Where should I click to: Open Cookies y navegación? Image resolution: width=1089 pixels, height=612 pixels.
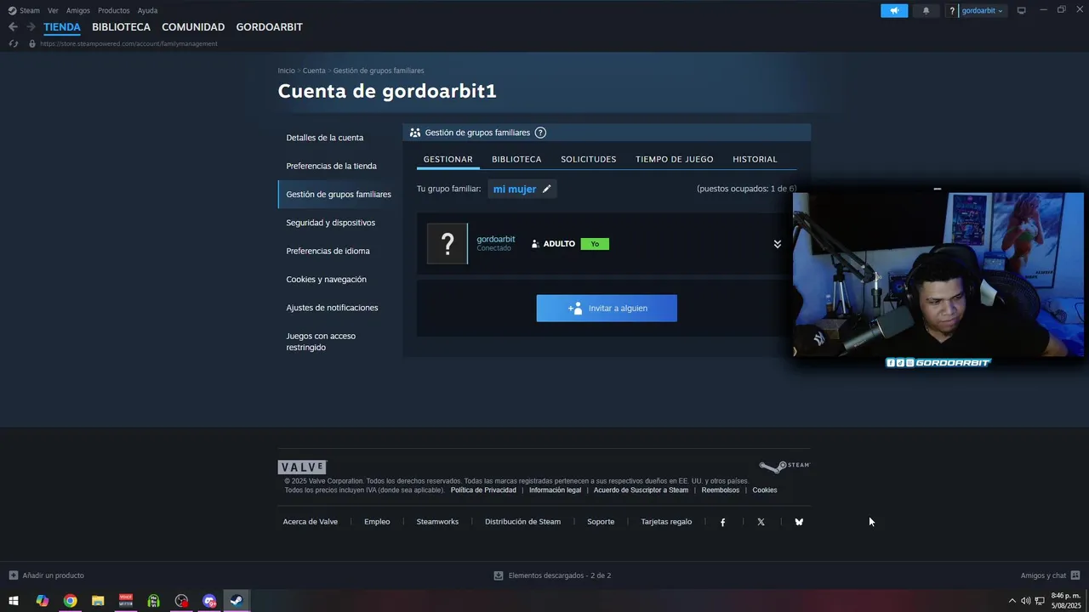tap(326, 279)
